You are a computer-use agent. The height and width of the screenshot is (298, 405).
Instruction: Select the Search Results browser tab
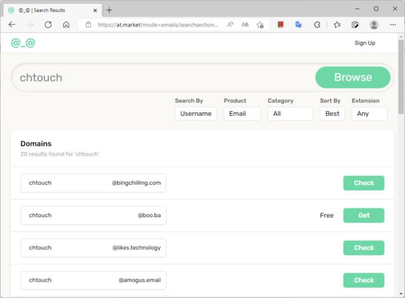pos(53,10)
